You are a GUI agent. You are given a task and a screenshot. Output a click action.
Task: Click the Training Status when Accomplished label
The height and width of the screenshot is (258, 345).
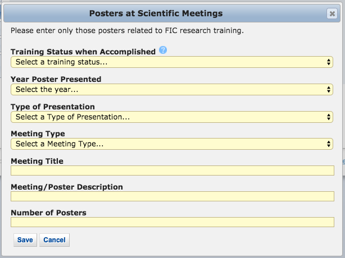[83, 52]
